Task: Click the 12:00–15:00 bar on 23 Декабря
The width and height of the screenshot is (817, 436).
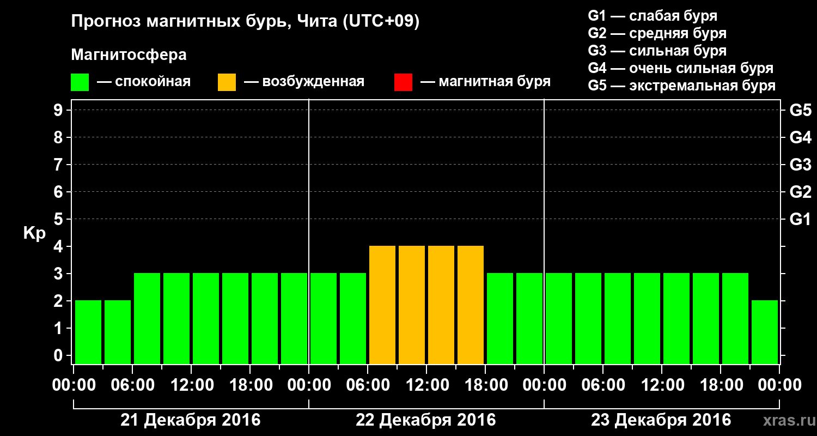Action: (676, 318)
